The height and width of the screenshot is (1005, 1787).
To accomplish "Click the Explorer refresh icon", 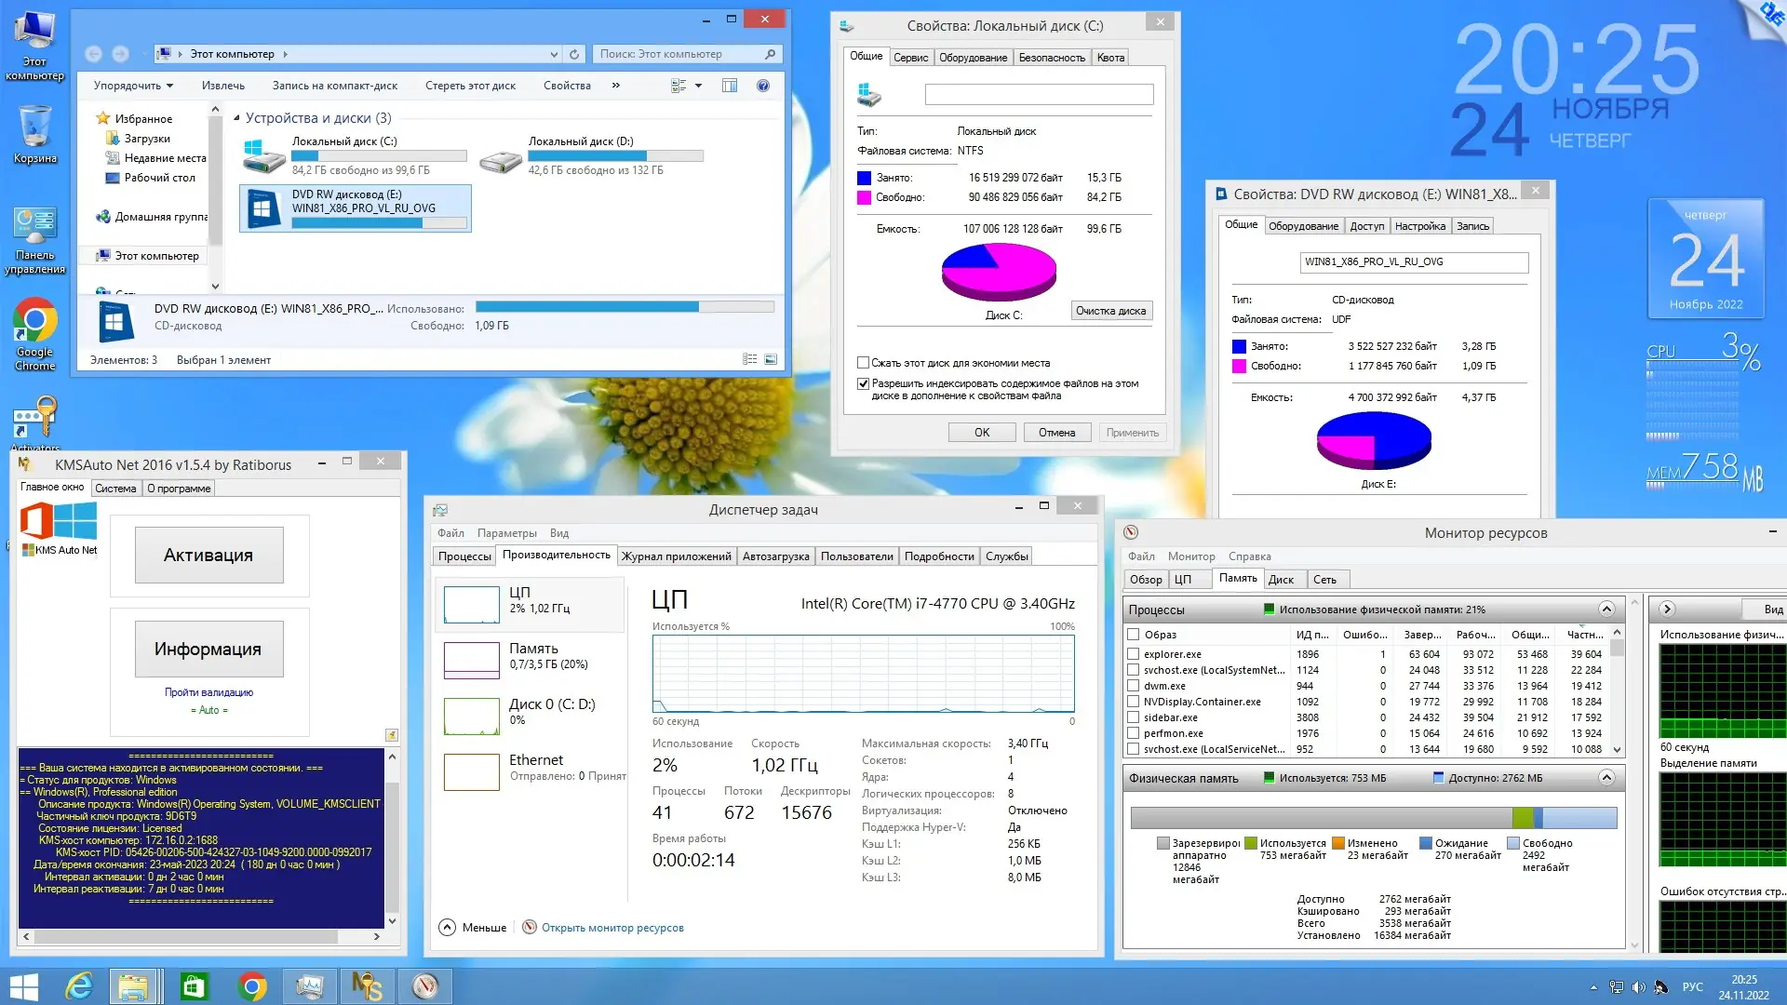I will (x=574, y=54).
